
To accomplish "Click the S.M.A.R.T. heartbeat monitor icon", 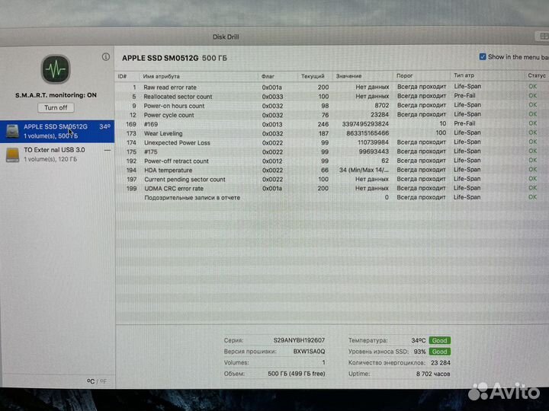I will [56, 69].
